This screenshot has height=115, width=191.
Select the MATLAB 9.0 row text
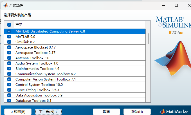tap(25, 37)
